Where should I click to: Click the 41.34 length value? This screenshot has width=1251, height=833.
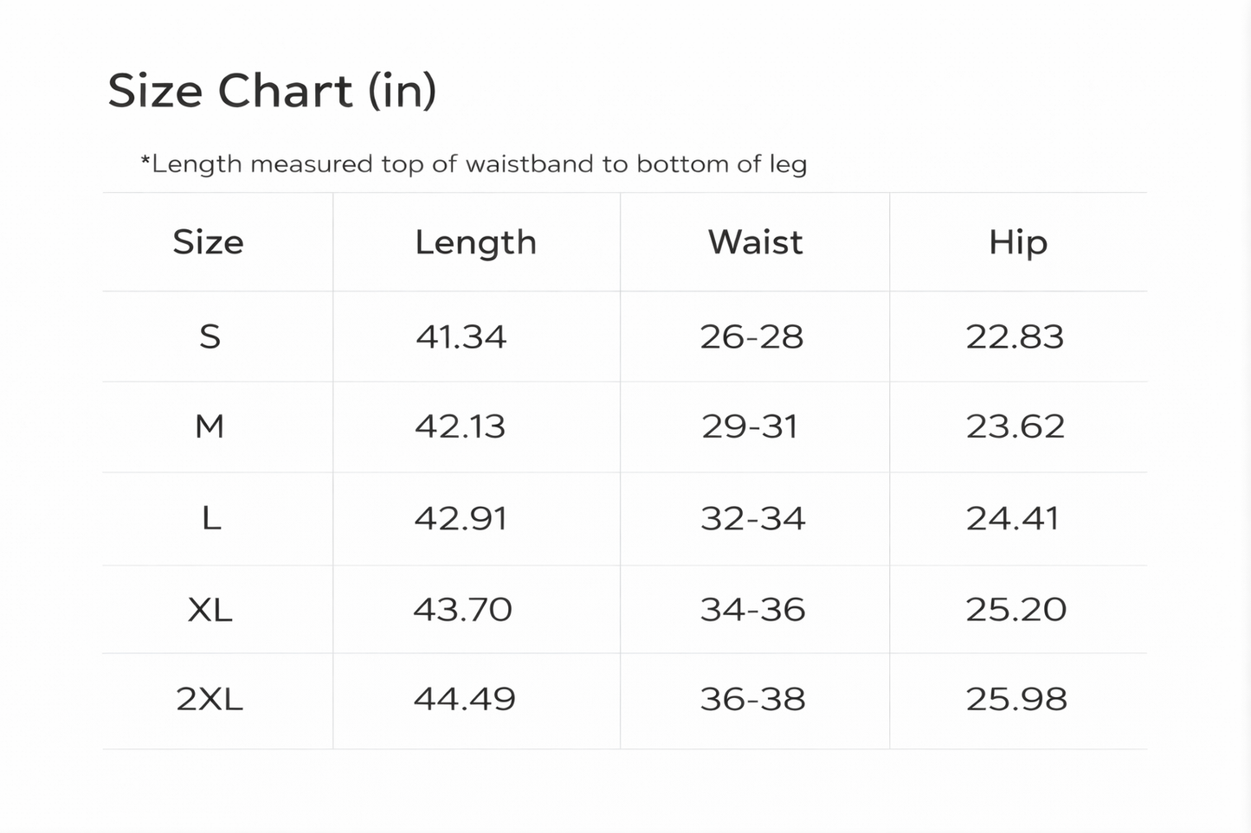[461, 336]
